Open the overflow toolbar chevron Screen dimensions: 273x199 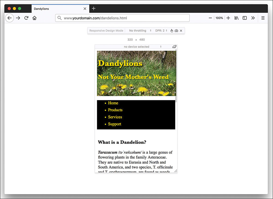(x=253, y=18)
